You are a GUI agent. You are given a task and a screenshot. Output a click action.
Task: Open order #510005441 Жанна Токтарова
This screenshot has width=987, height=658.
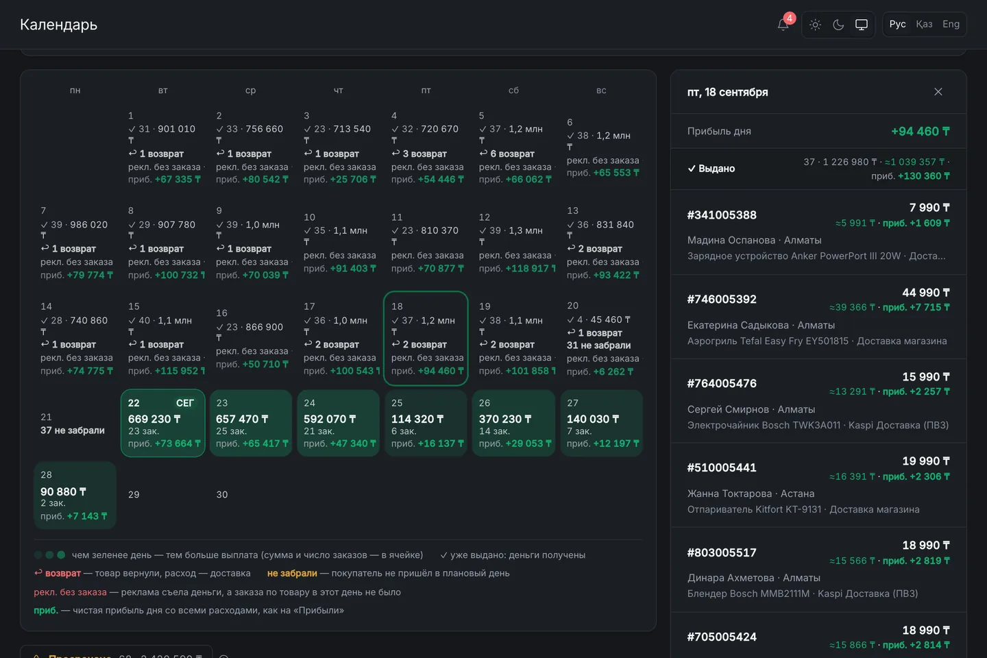[818, 485]
